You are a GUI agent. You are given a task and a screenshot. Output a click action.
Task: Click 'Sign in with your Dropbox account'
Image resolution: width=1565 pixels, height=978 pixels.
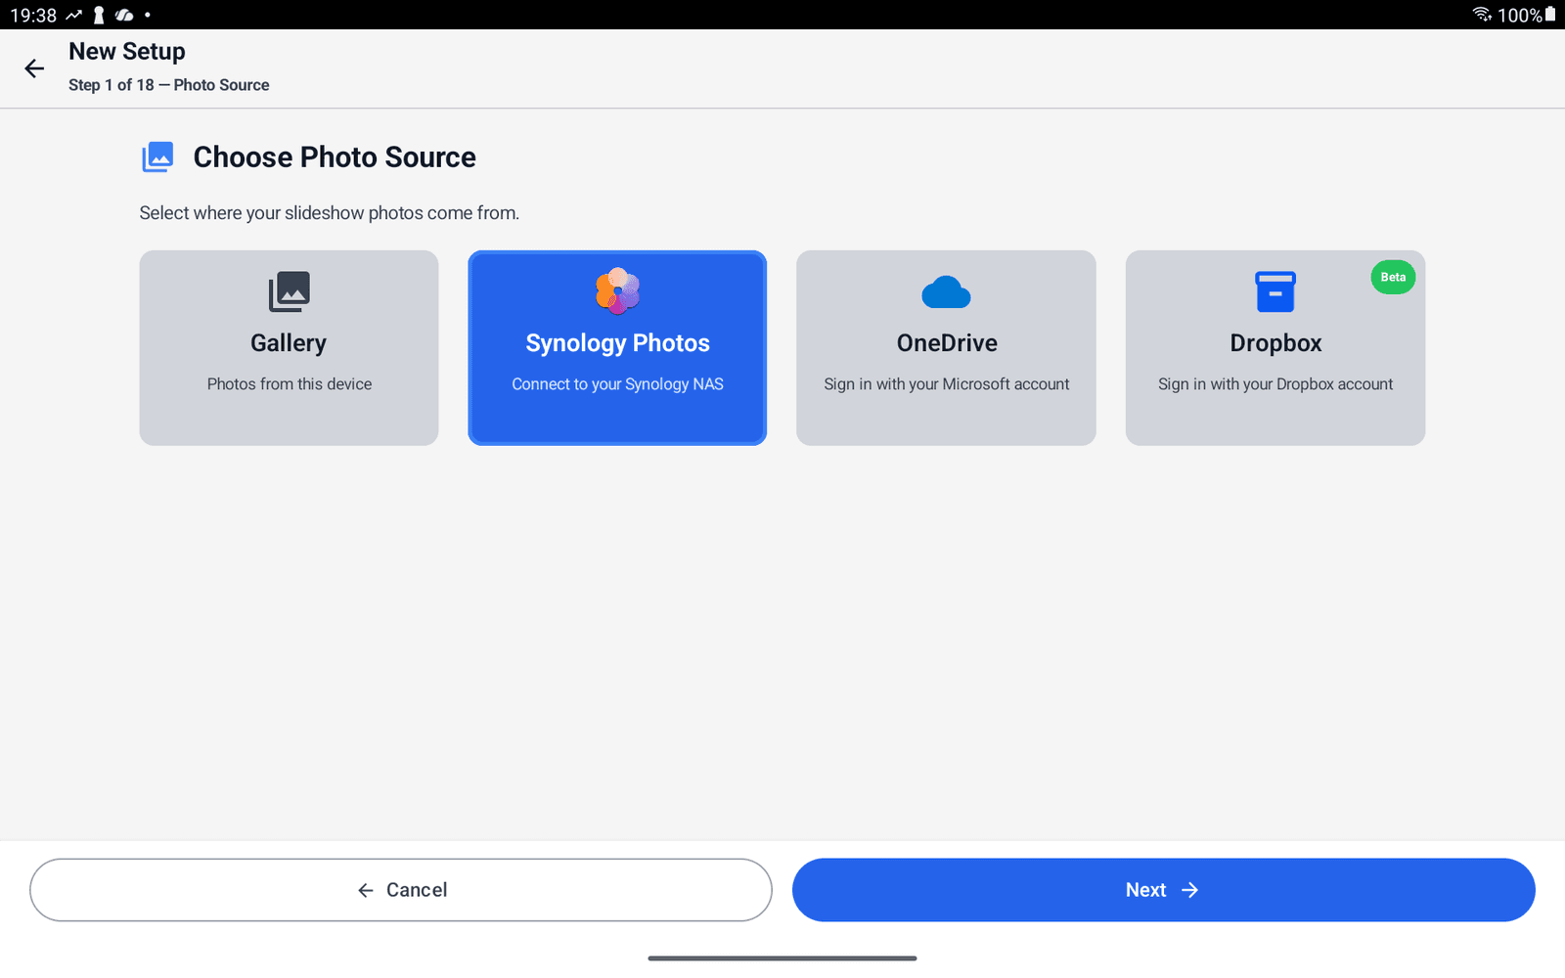point(1275,384)
